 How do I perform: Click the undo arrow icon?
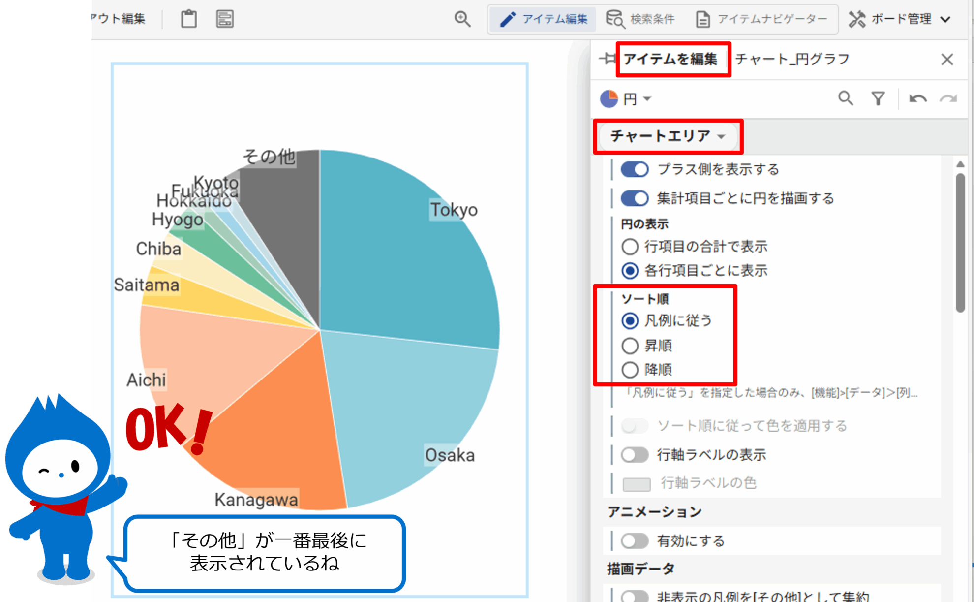tap(917, 98)
